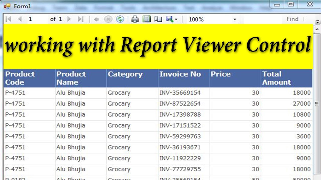The width and height of the screenshot is (321, 180).
Task: Click the back to parent report arrow
Action: [x=96, y=19]
